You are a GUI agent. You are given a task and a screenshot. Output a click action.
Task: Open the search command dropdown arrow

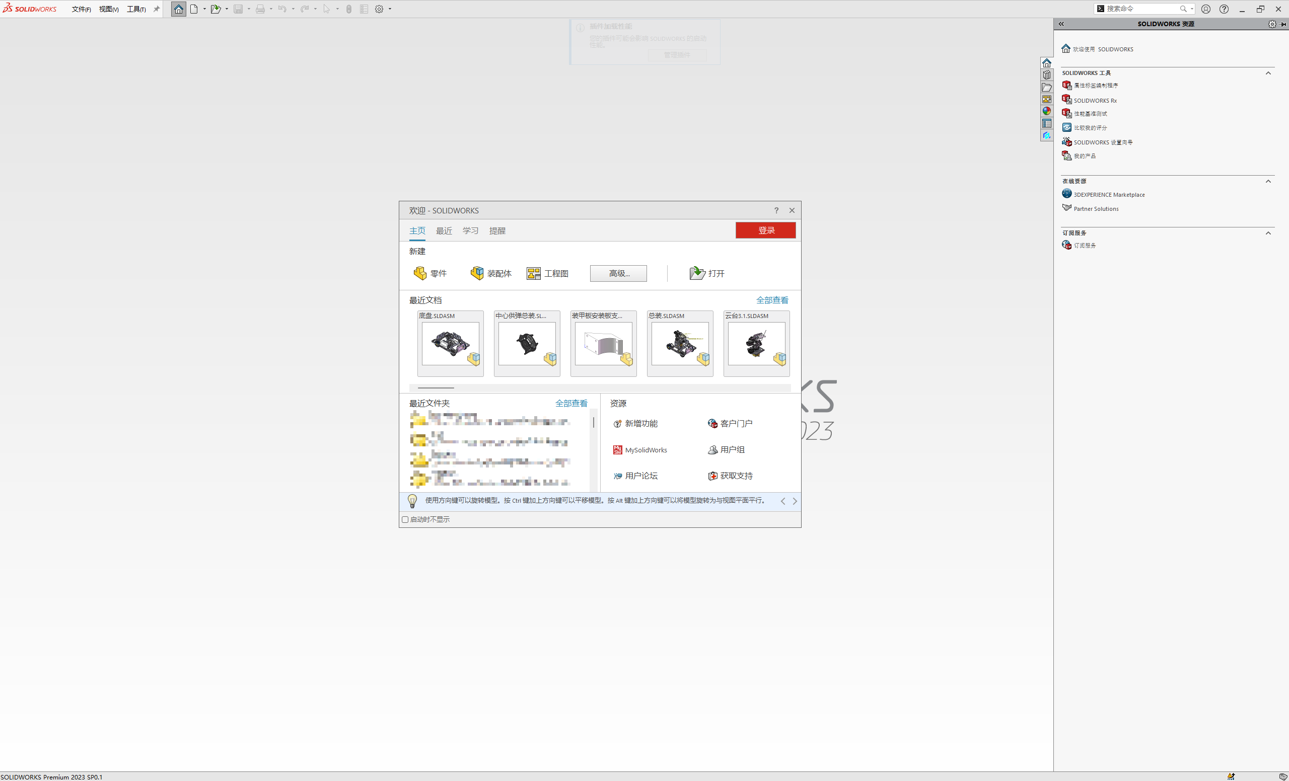point(1192,9)
